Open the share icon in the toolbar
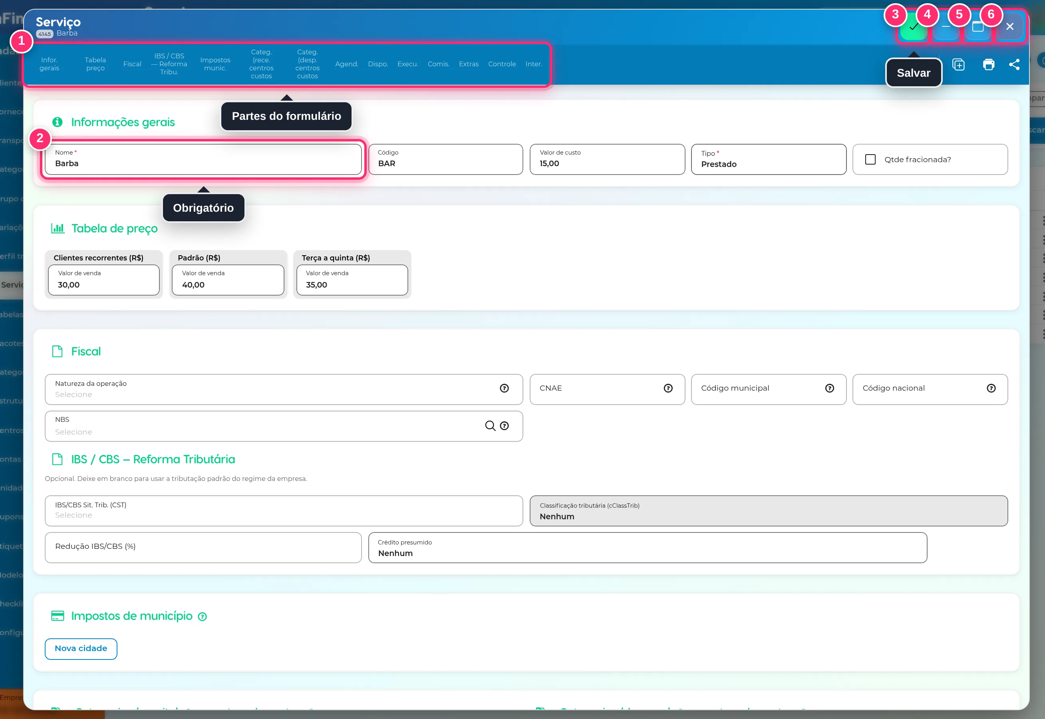This screenshot has width=1045, height=719. point(1014,65)
